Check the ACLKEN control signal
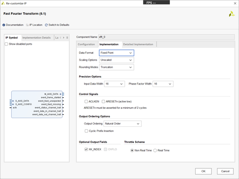 [x=86, y=102]
